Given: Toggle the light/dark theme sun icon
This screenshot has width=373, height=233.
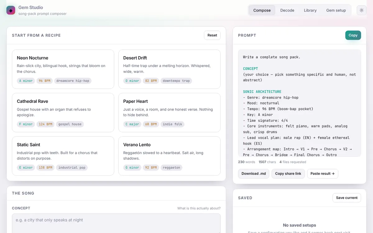Looking at the screenshot, I should coord(361,10).
